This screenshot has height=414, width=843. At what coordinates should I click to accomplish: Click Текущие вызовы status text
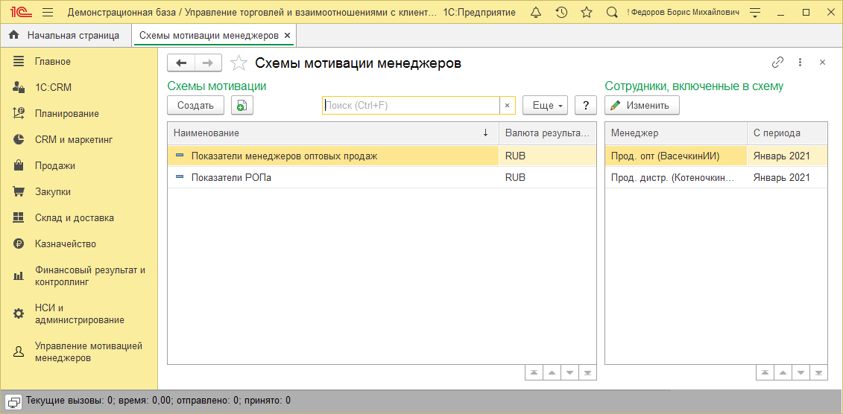point(158,401)
